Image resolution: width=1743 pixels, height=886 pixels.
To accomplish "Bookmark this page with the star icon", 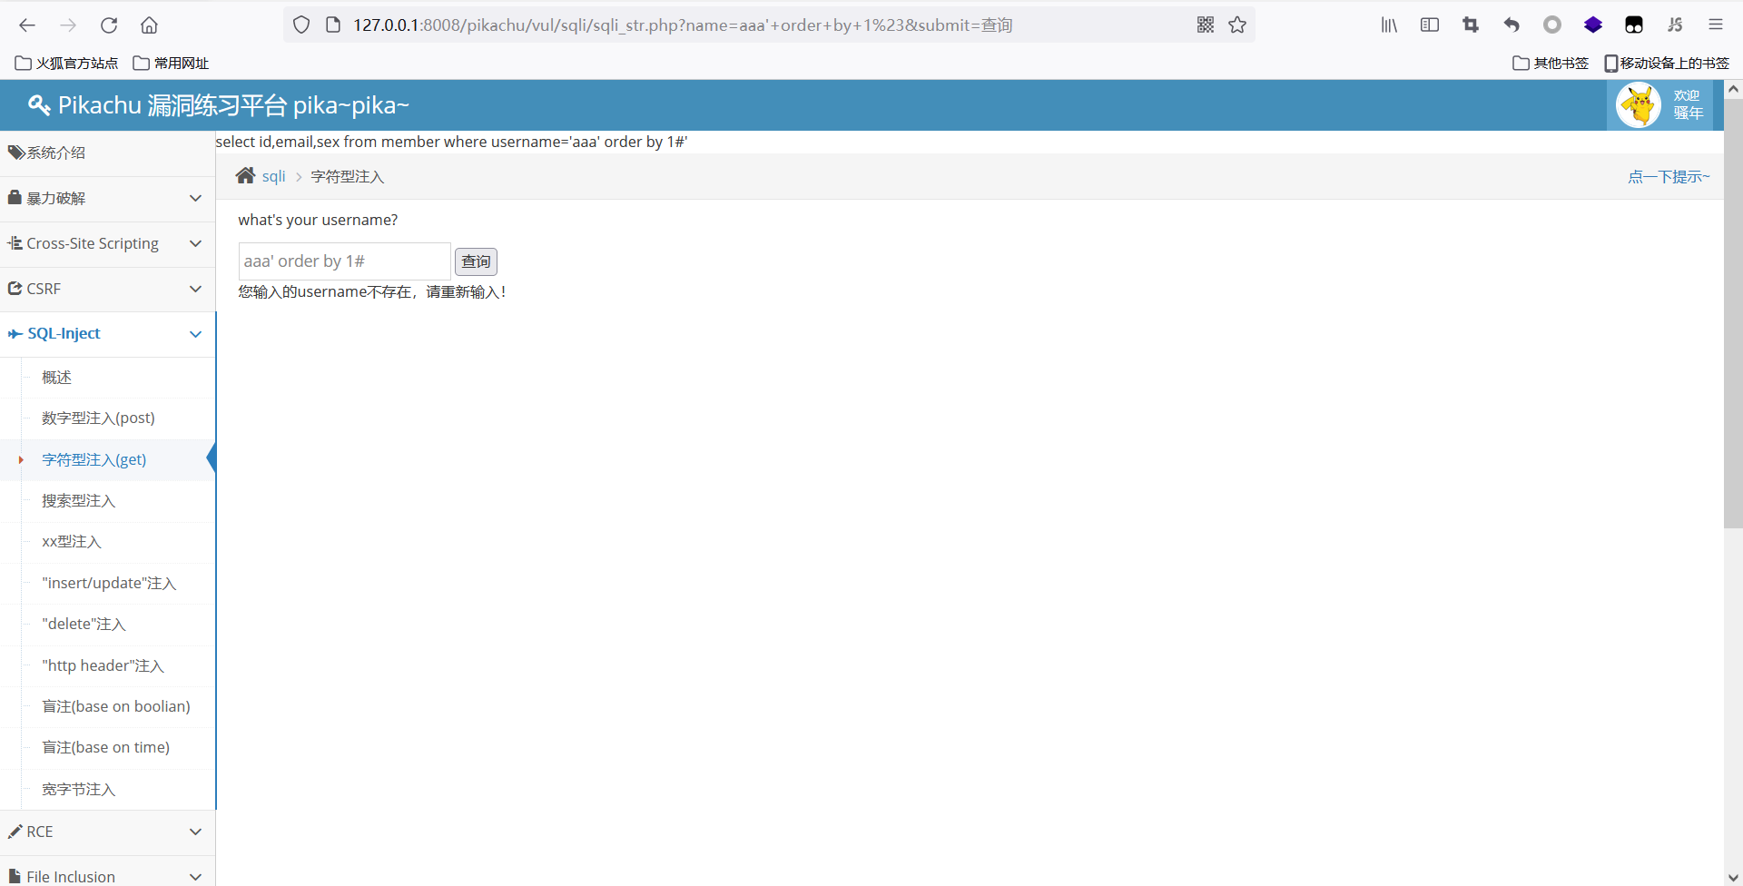I will [x=1237, y=25].
